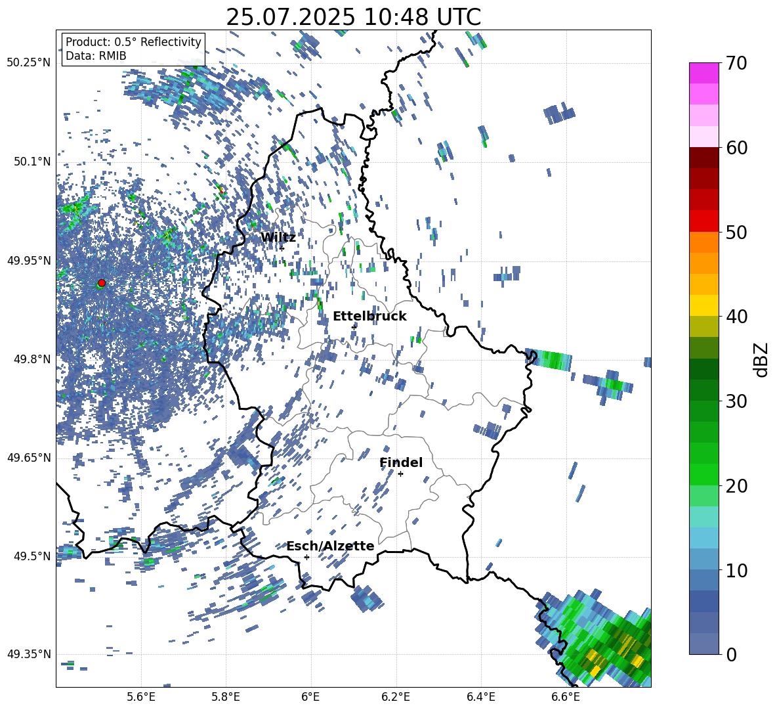Click the magenta top colorbar segment

click(703, 73)
